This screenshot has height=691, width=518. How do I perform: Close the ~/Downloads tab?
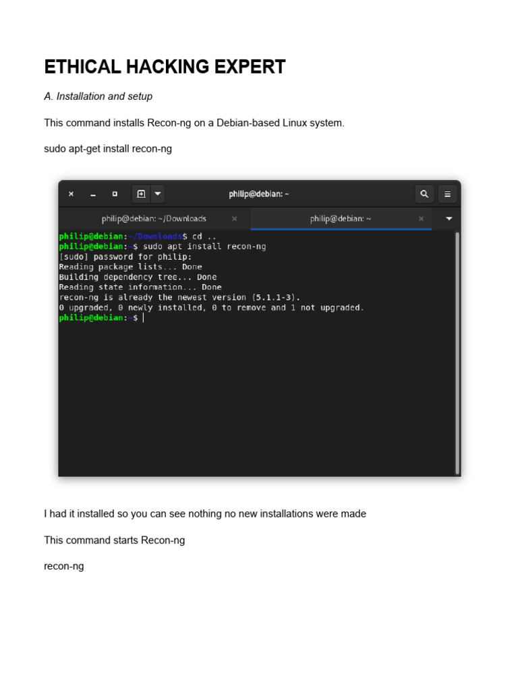point(234,219)
